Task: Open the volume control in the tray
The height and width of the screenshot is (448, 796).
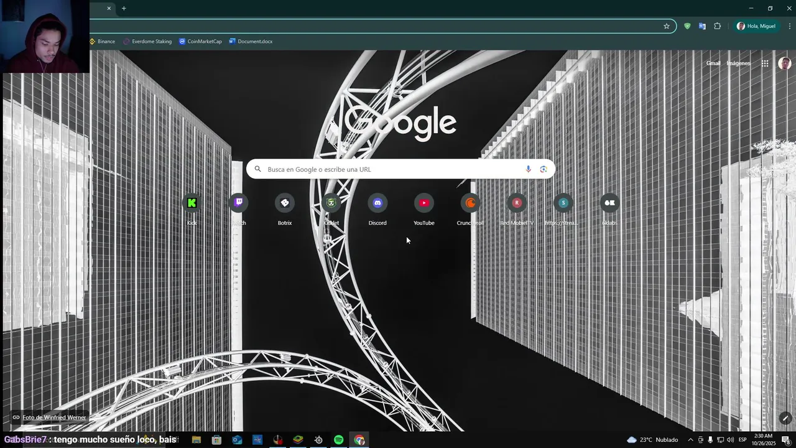Action: click(x=730, y=440)
